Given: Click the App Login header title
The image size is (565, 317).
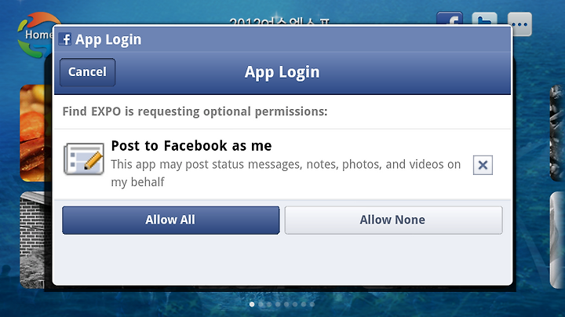Looking at the screenshot, I should (282, 72).
